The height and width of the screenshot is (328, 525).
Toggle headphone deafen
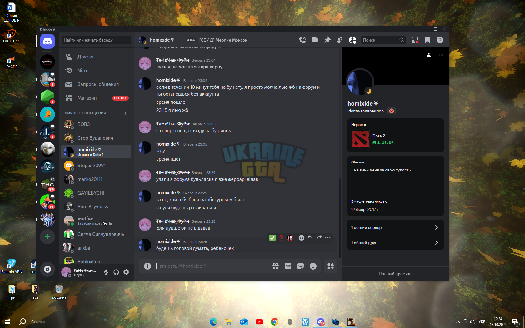[x=116, y=272]
